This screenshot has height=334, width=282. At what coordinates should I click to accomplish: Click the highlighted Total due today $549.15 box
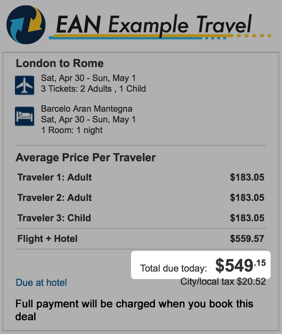200,265
